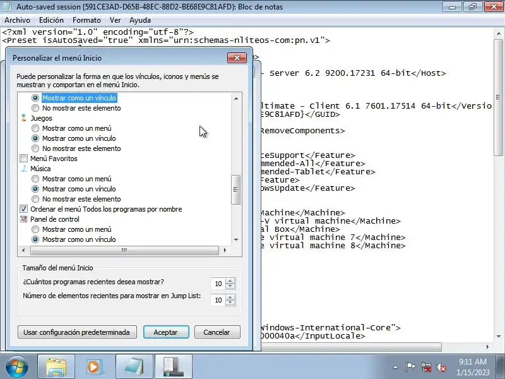The image size is (505, 379).
Task: Show hidden system tray icons
Action: [396, 367]
